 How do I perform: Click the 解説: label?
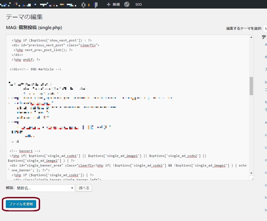[x=10, y=188]
